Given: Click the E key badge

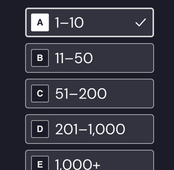Looking at the screenshot, I should click(x=40, y=163).
